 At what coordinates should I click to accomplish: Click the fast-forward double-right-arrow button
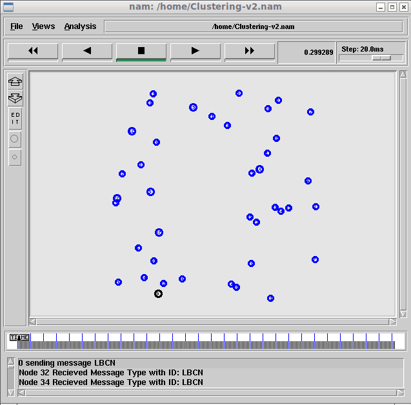(x=250, y=51)
